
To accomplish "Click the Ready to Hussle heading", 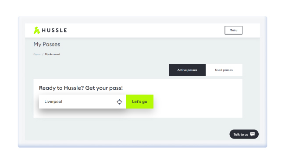I will 81,88.
